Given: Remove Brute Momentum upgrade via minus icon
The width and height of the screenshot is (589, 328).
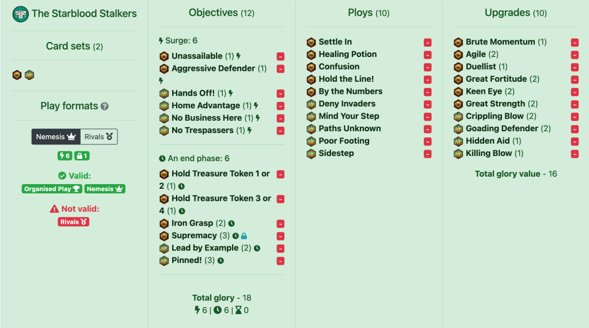Looking at the screenshot, I should (575, 43).
